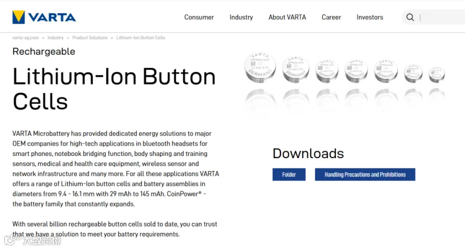Screen dimensions: 465x249
Task: Open the About VARTA menu
Action: [287, 17]
